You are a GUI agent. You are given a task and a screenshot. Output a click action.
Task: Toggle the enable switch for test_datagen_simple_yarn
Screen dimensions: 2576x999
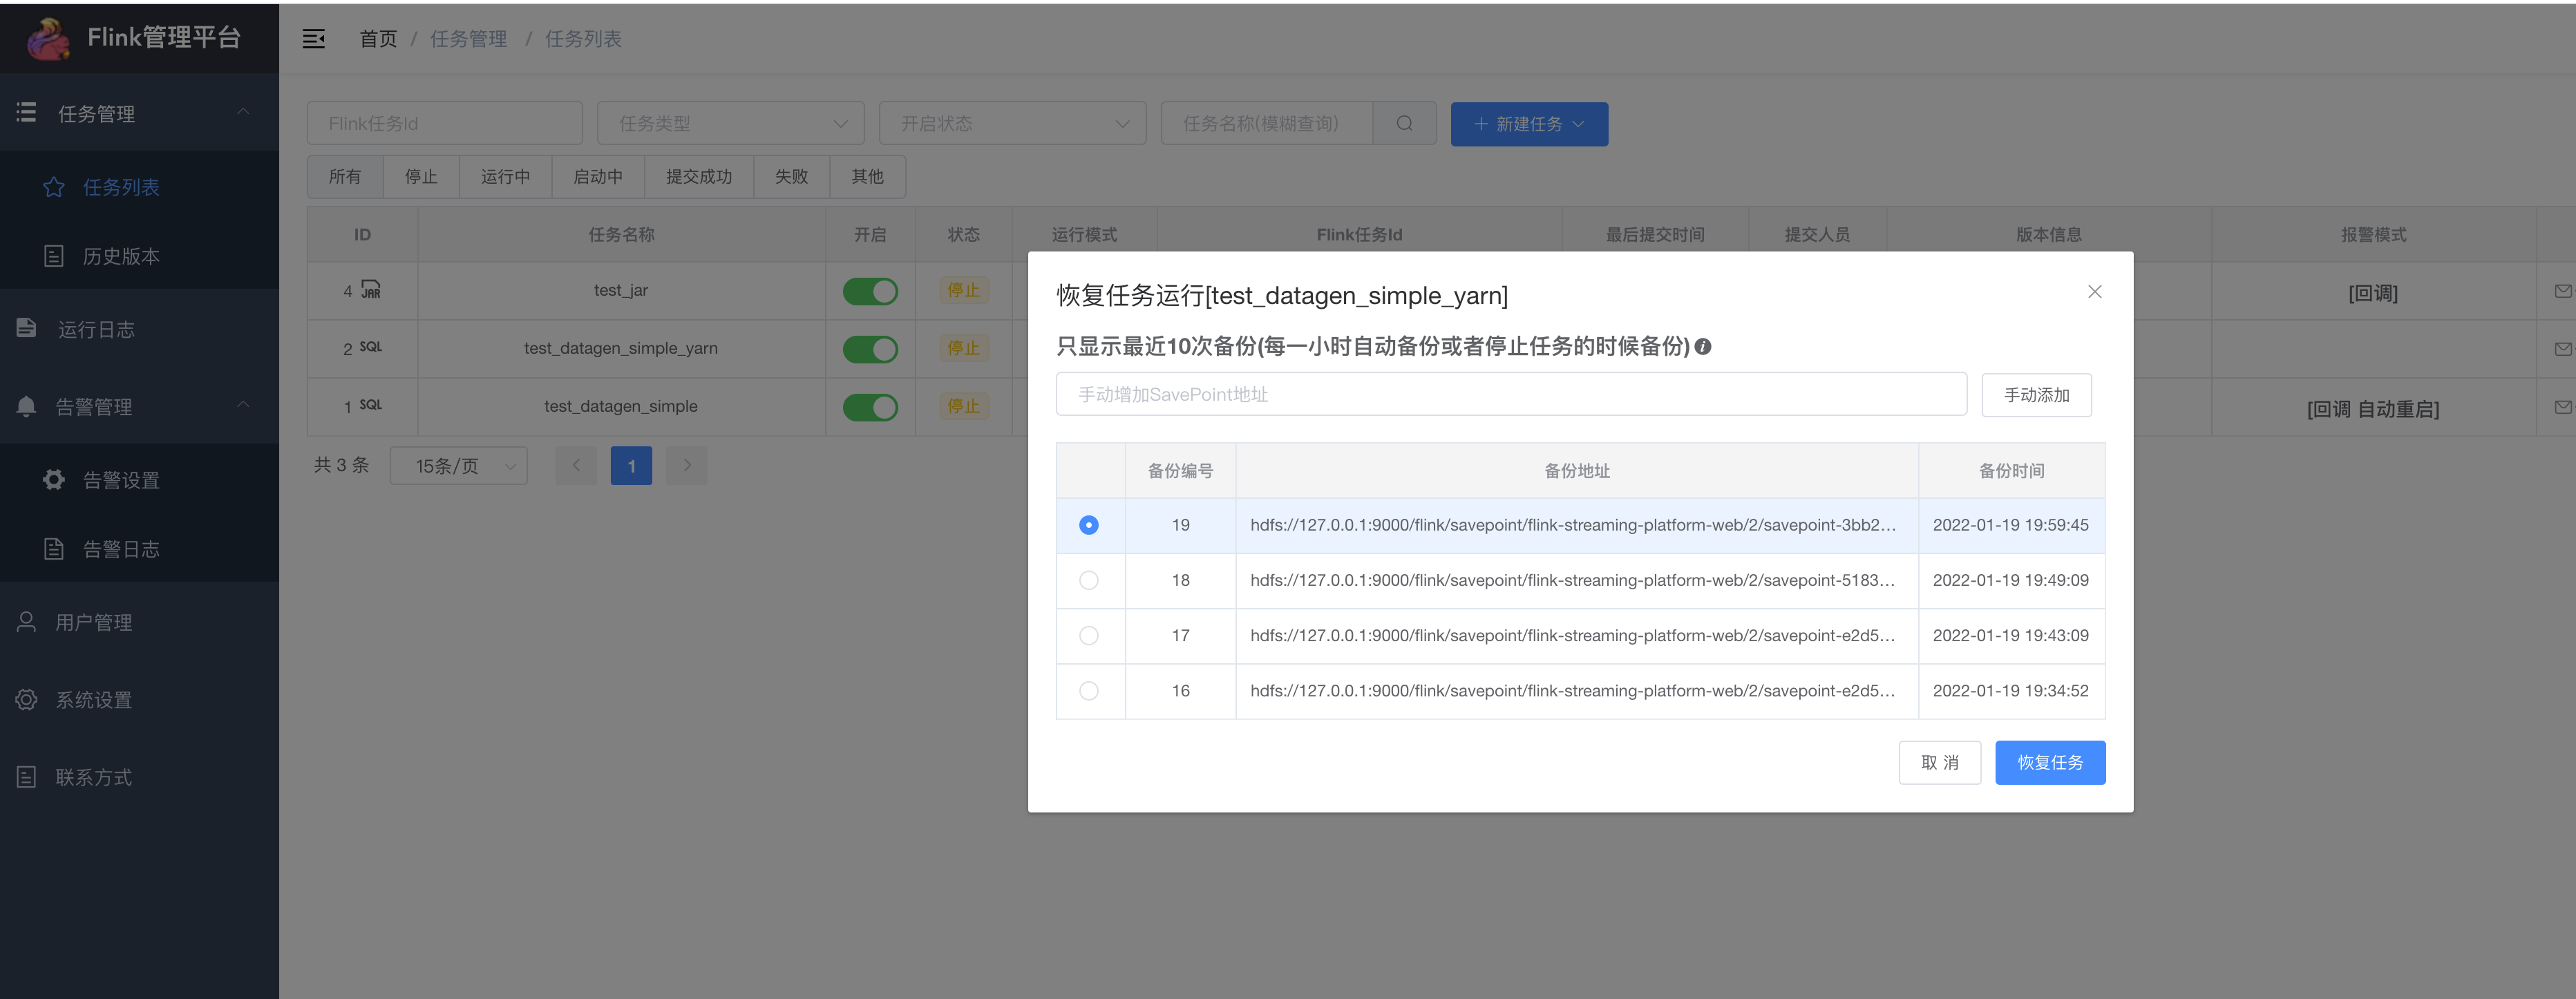[x=870, y=349]
